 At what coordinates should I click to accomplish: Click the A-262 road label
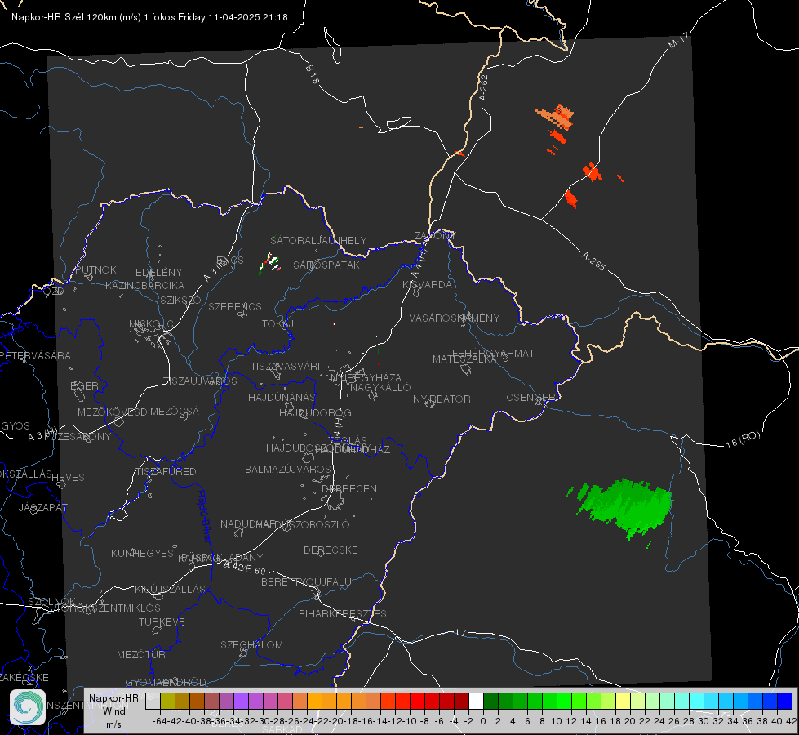[484, 87]
